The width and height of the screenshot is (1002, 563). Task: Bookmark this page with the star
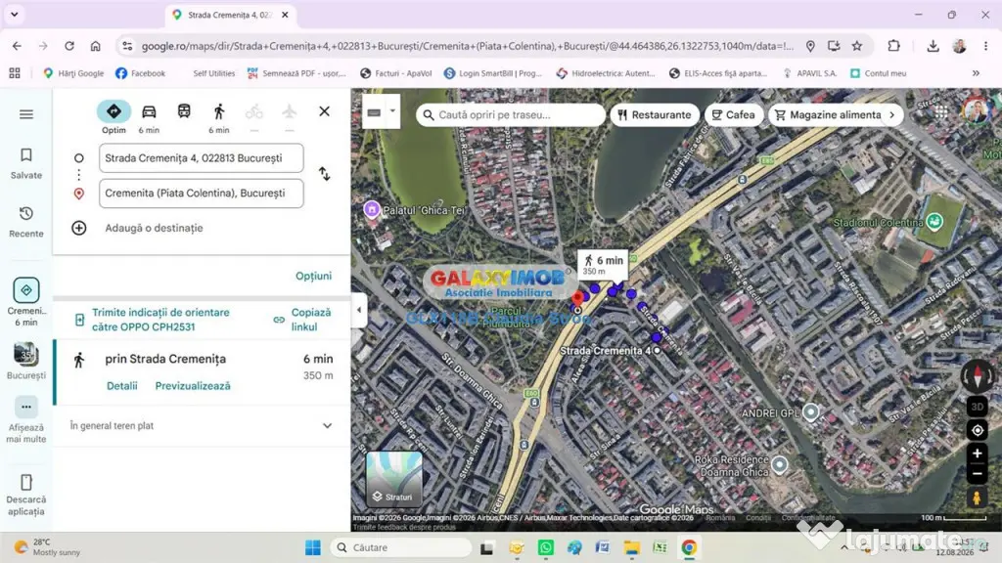[857, 46]
